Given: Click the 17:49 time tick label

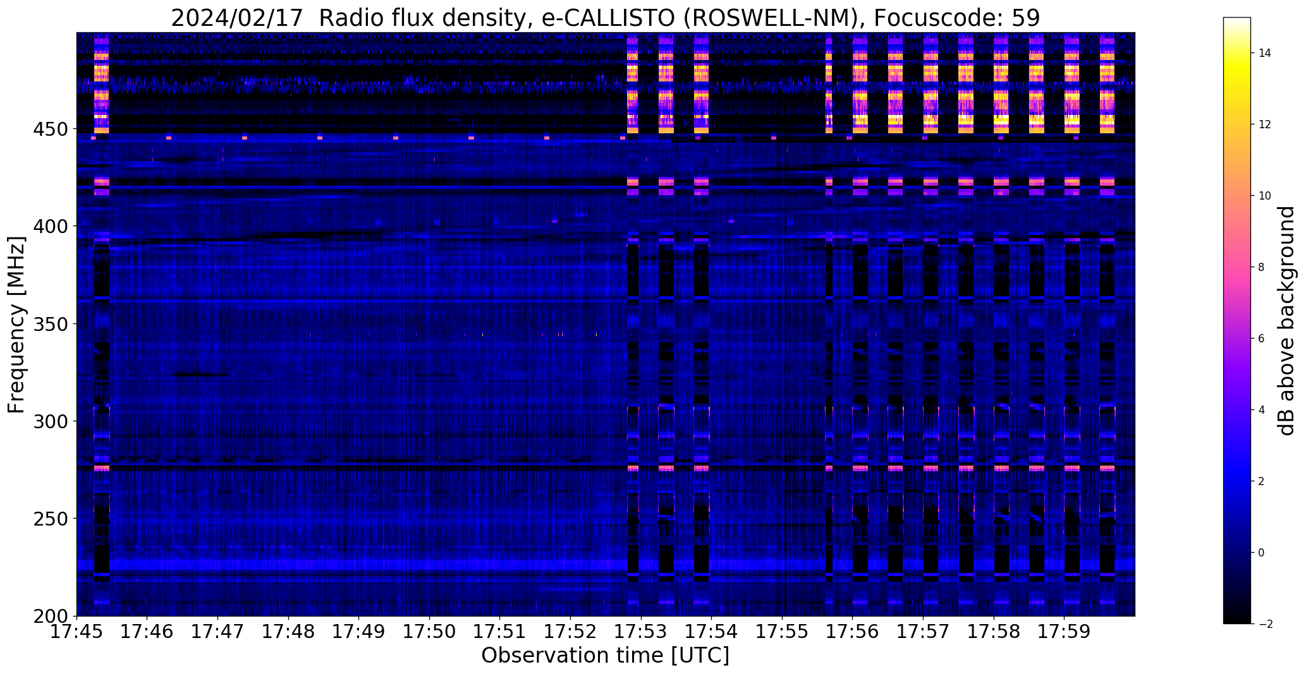Looking at the screenshot, I should (359, 632).
